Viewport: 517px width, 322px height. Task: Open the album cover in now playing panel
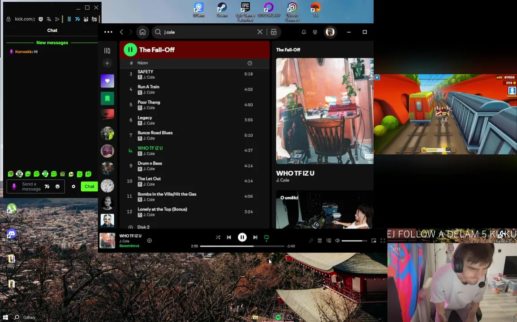[325, 111]
